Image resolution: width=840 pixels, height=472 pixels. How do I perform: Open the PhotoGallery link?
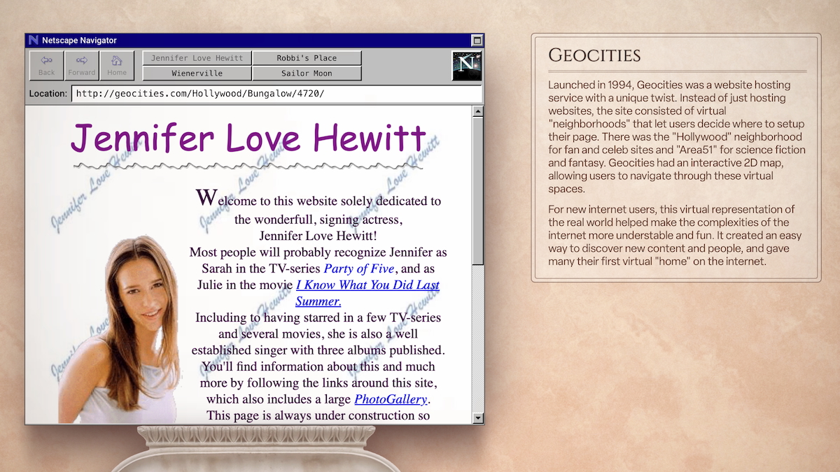pos(391,399)
